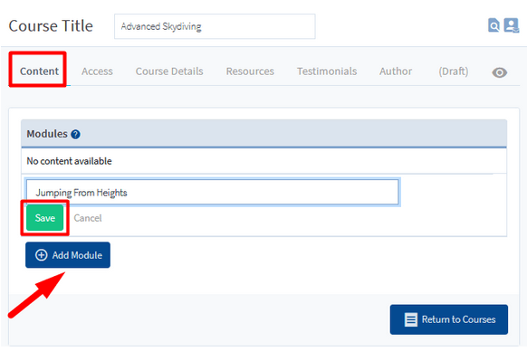Cancel adding the module

88,218
